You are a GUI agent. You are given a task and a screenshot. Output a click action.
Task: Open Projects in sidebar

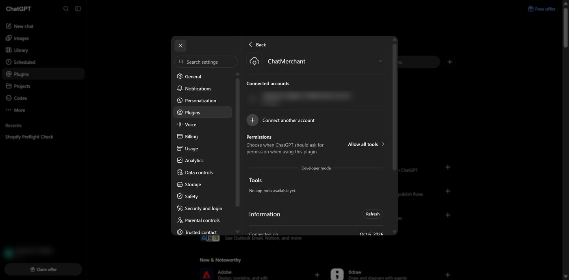[x=43, y=86]
